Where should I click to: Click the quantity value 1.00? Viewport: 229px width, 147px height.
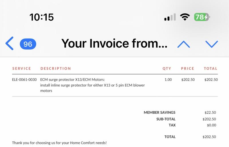[x=168, y=80]
